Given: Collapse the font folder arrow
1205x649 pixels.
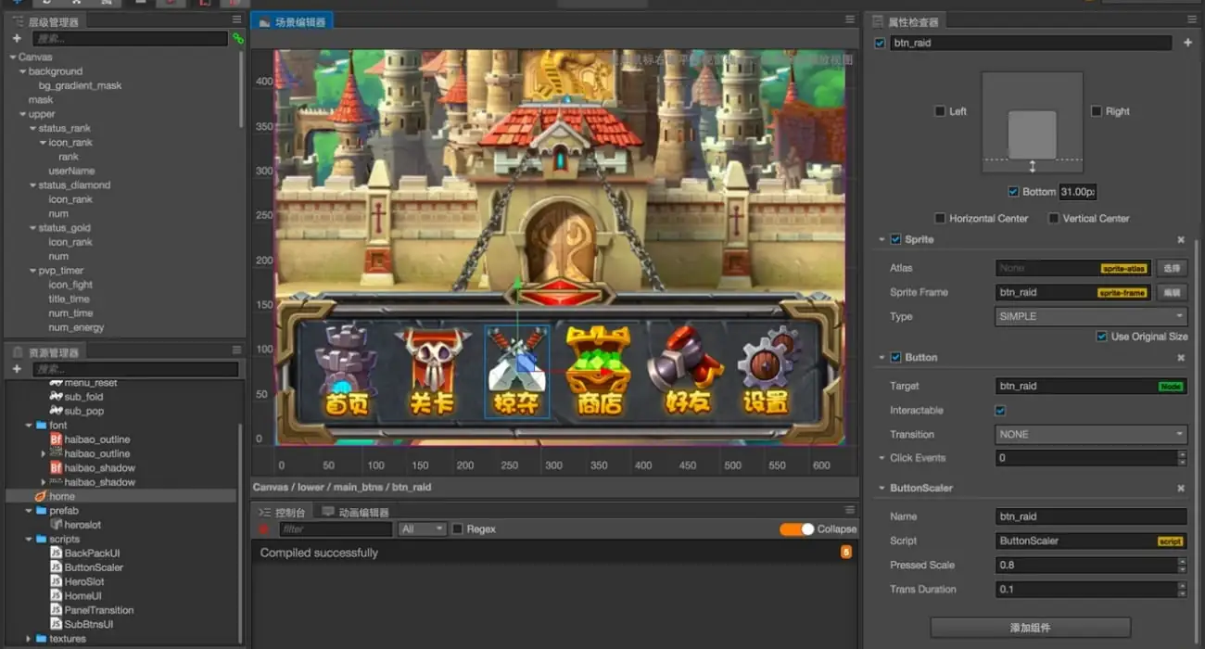Looking at the screenshot, I should click(29, 426).
